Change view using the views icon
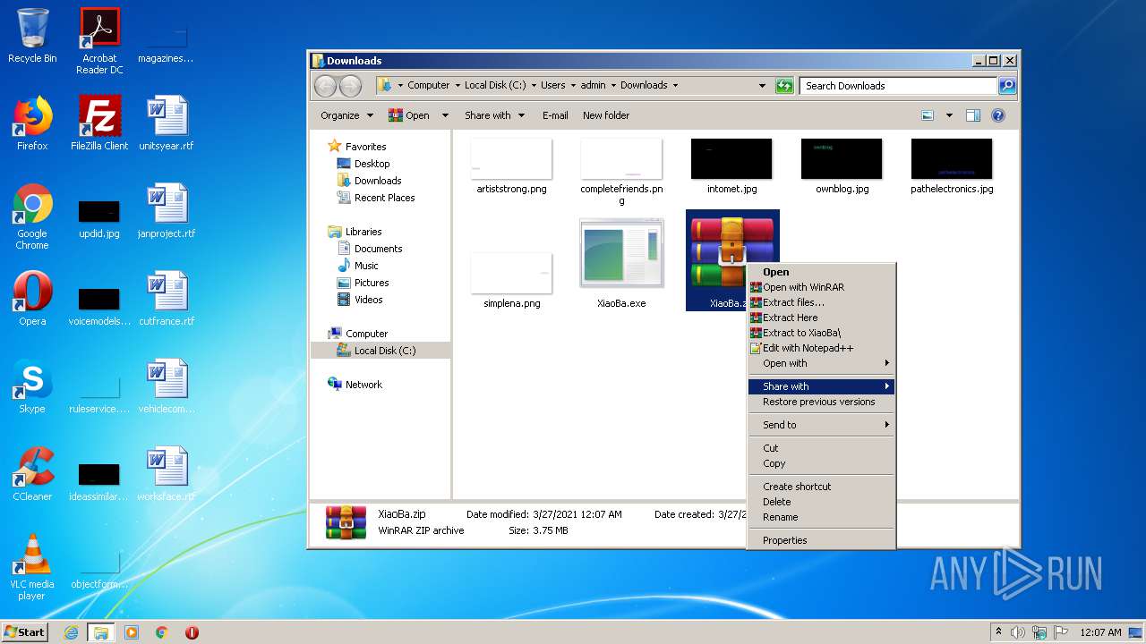The height and width of the screenshot is (644, 1146). click(928, 115)
